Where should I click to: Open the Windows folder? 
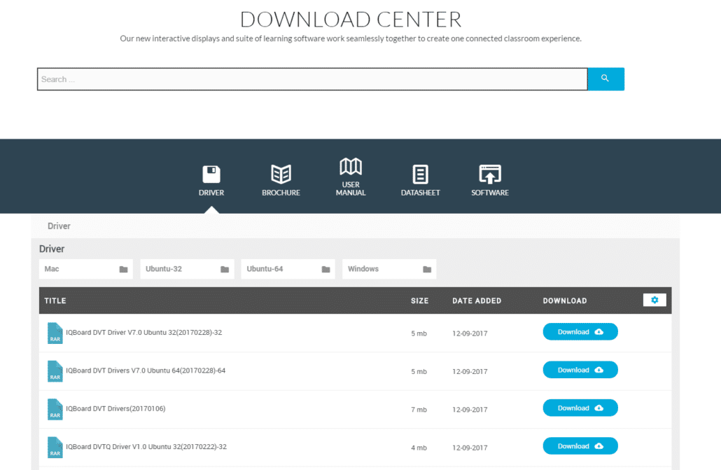[x=388, y=269]
